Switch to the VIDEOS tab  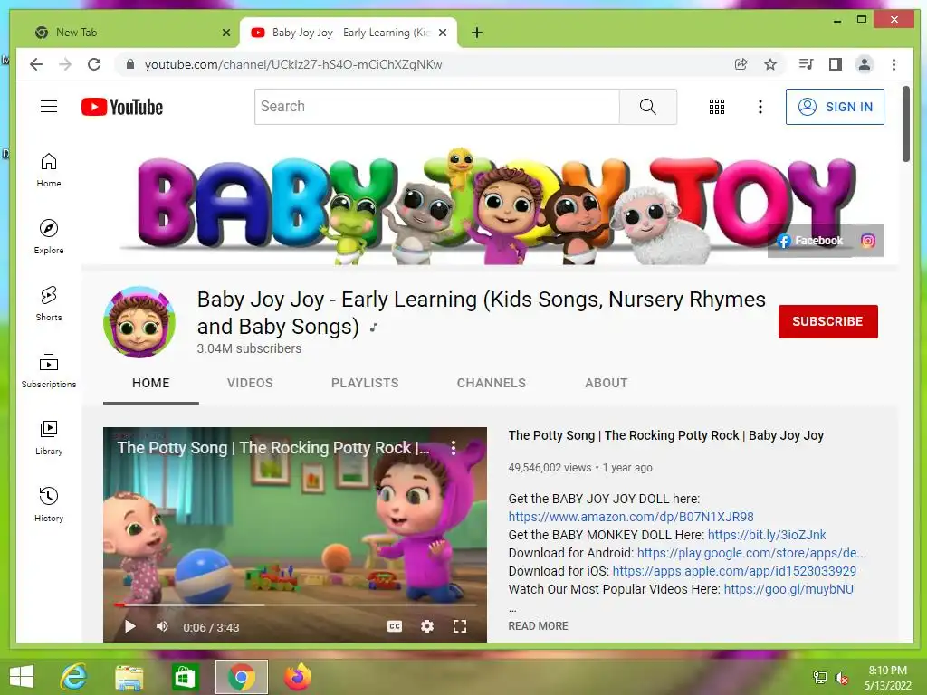250,383
